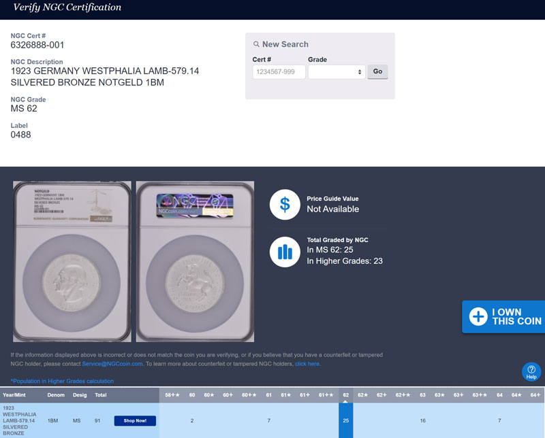The width and height of the screenshot is (545, 438).
Task: Follow the 'click here' counterfeit holders link
Action: click(x=307, y=364)
